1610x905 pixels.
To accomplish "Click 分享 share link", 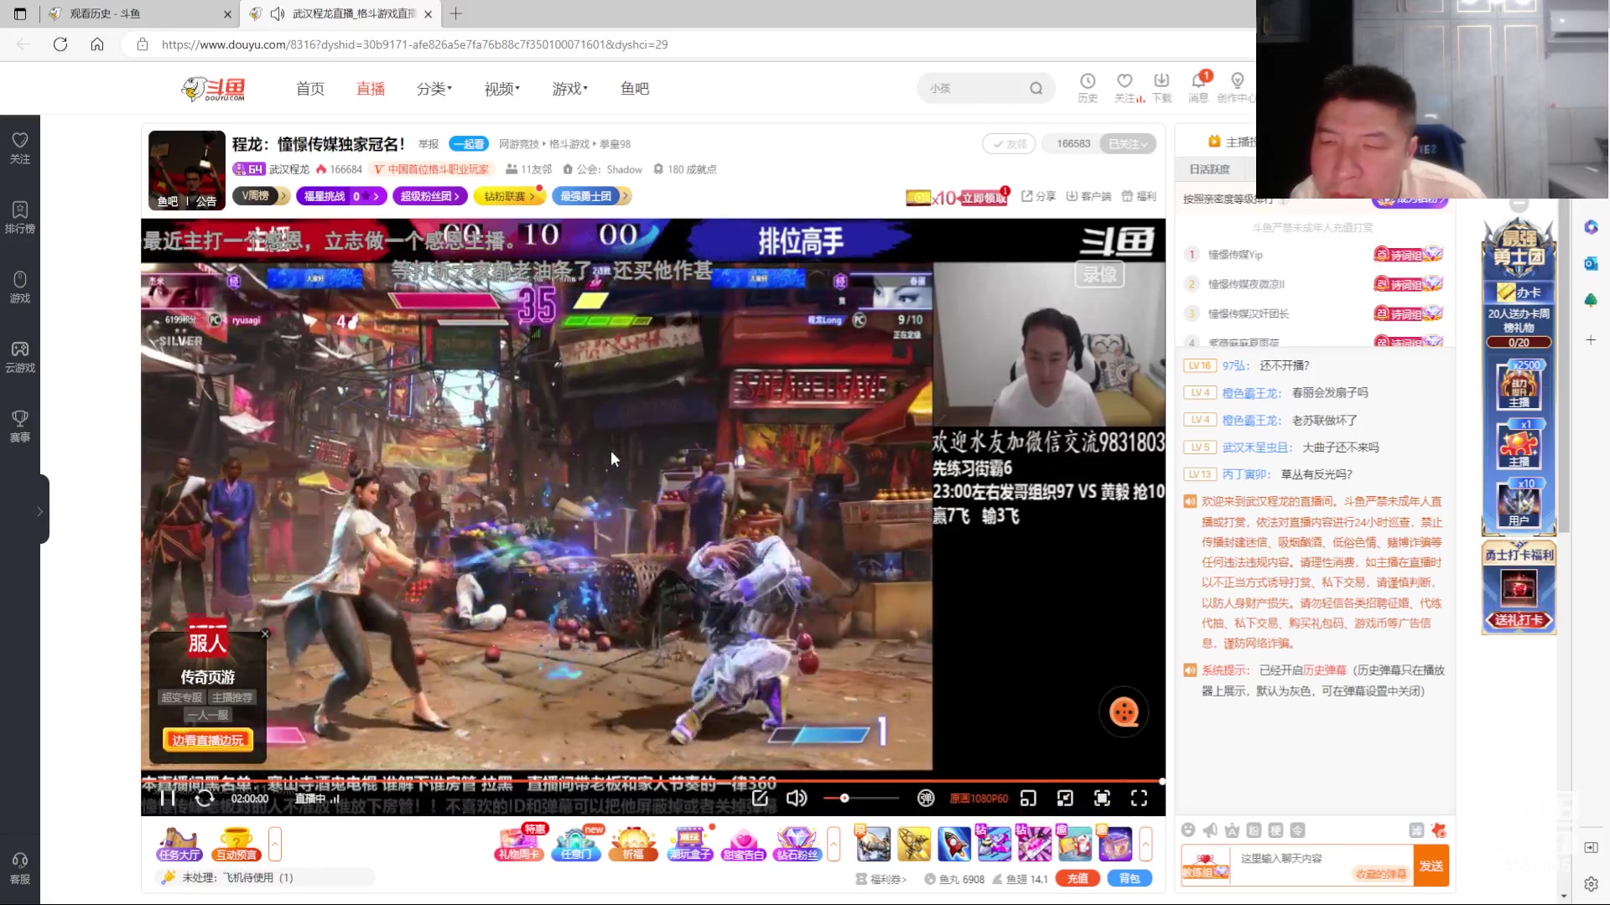I will 1038,196.
